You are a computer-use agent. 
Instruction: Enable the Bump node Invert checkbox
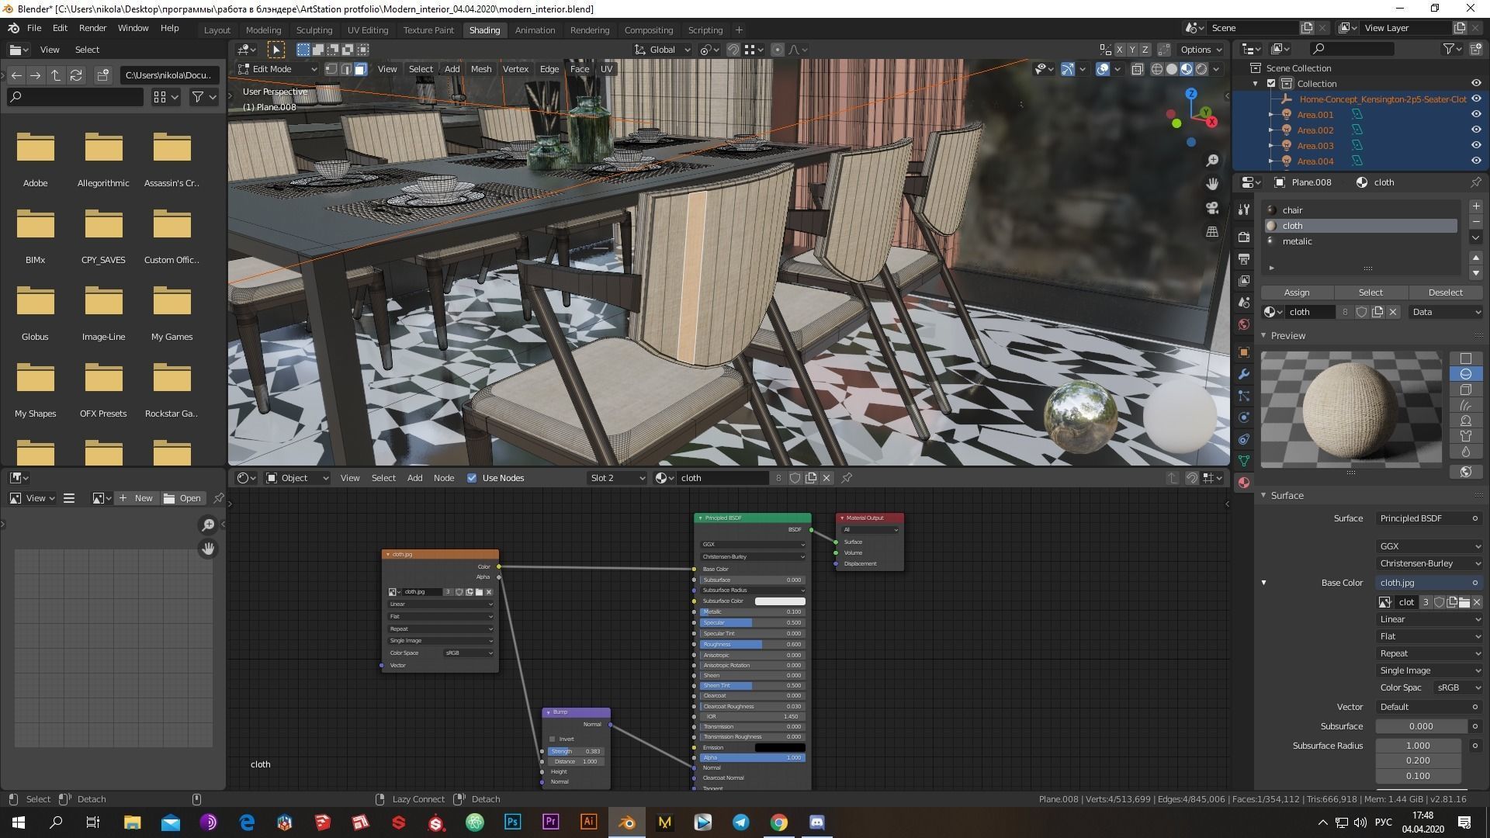(x=552, y=739)
